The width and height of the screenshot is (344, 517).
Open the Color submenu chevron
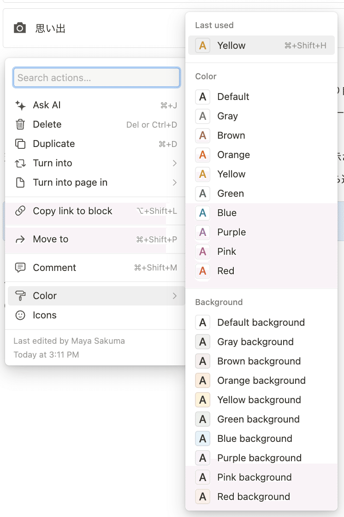175,296
